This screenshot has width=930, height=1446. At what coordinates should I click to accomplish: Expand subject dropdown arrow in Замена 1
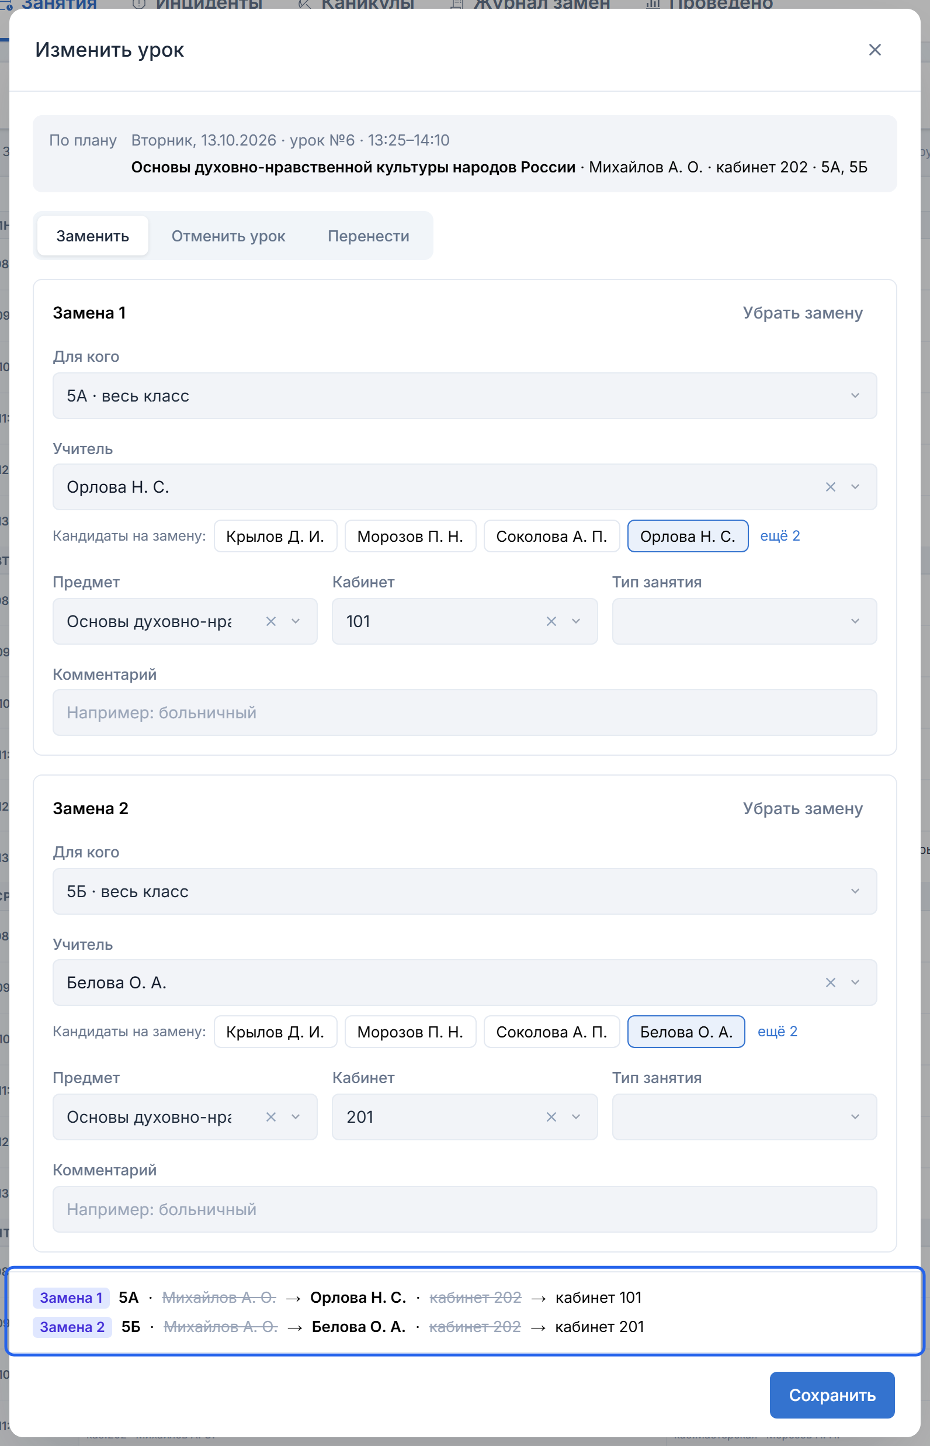click(296, 621)
